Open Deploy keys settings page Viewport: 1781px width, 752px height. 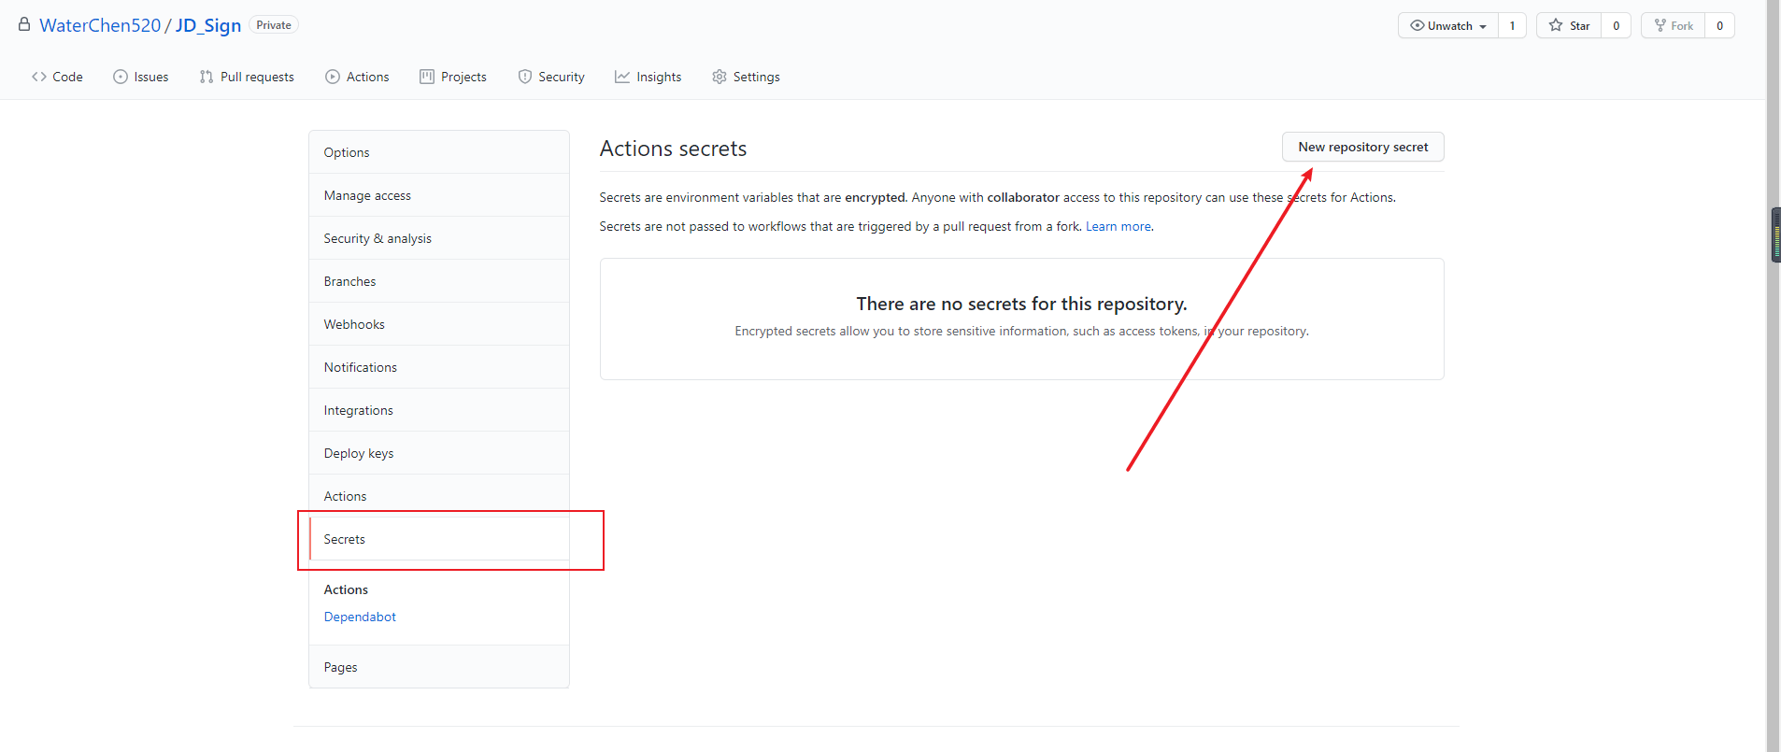click(359, 453)
